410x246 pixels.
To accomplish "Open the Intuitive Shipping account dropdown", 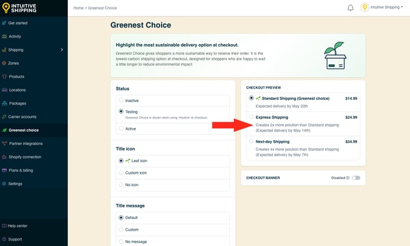I will point(382,7).
